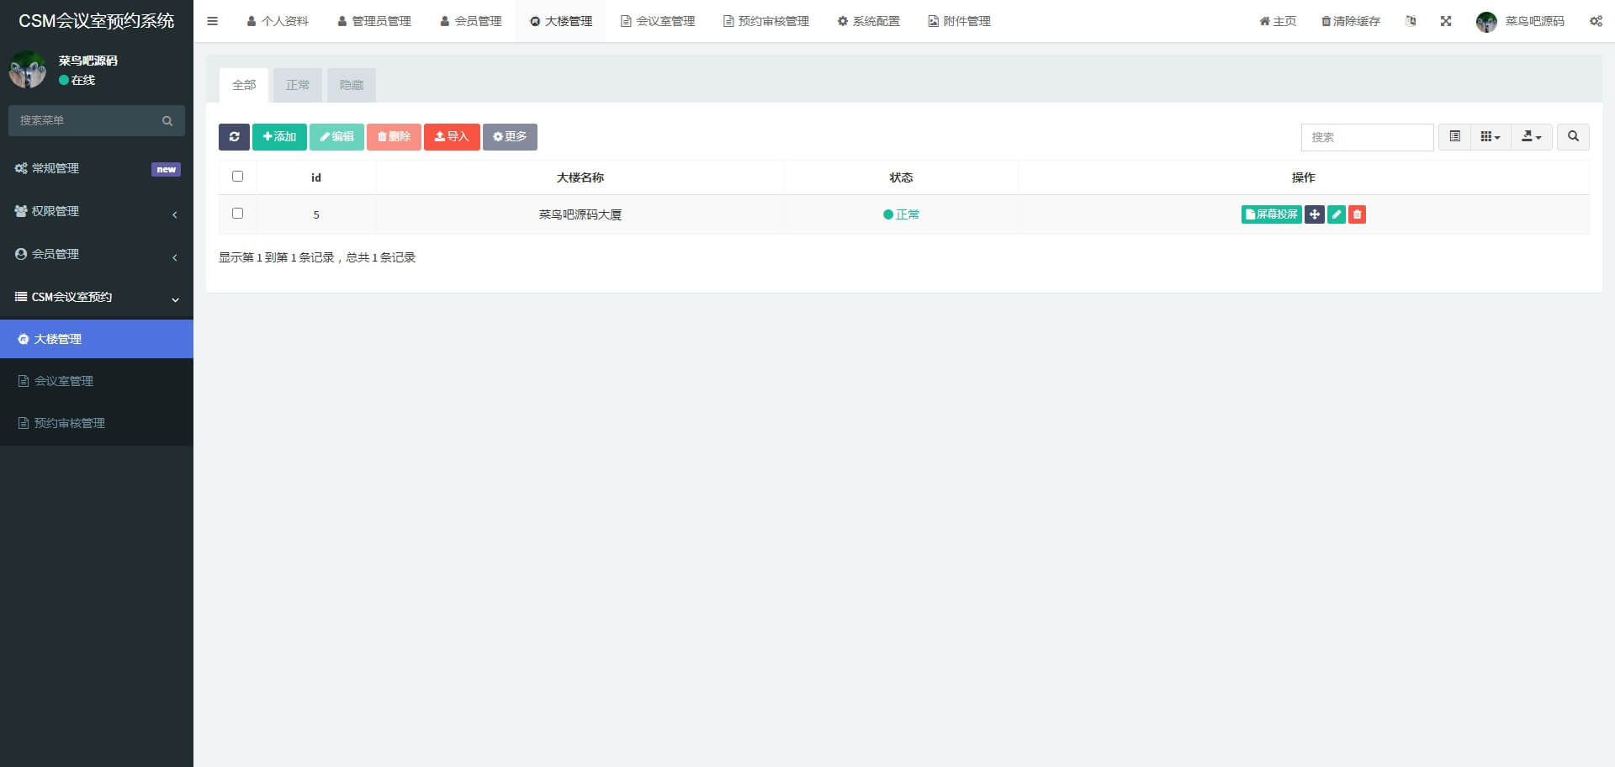Switch to the 正常 tab
The width and height of the screenshot is (1615, 767).
tap(297, 85)
